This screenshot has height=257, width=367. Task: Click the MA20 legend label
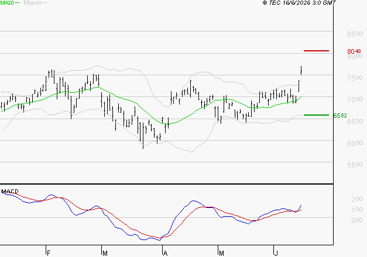pyautogui.click(x=7, y=3)
